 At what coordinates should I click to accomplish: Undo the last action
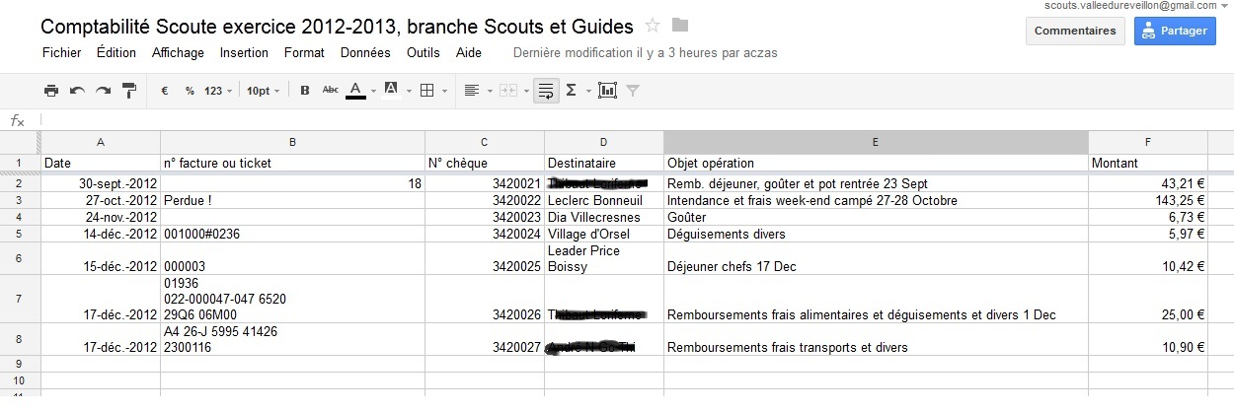pos(77,91)
